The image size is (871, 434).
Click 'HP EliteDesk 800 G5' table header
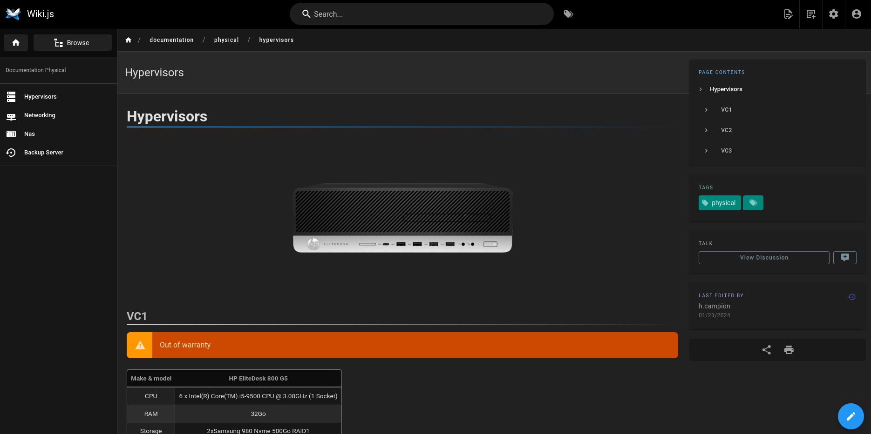(x=258, y=379)
